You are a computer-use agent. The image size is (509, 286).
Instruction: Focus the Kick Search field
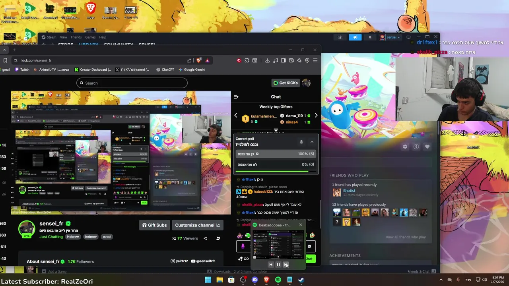click(132, 83)
